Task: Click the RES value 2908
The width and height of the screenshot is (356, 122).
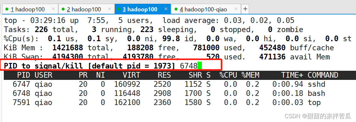Action: point(162,93)
